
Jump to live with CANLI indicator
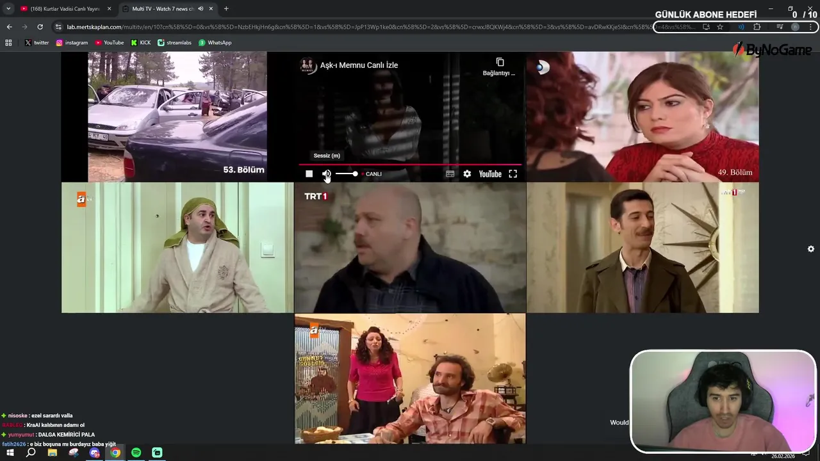[372, 174]
